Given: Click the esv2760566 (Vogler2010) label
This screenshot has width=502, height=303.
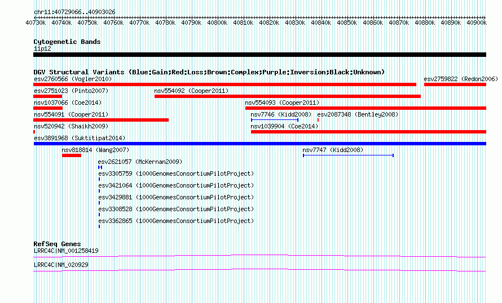Looking at the screenshot, I should coord(73,79).
